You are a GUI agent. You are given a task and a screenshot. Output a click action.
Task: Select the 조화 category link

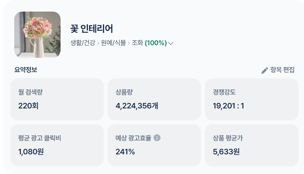(x=137, y=43)
